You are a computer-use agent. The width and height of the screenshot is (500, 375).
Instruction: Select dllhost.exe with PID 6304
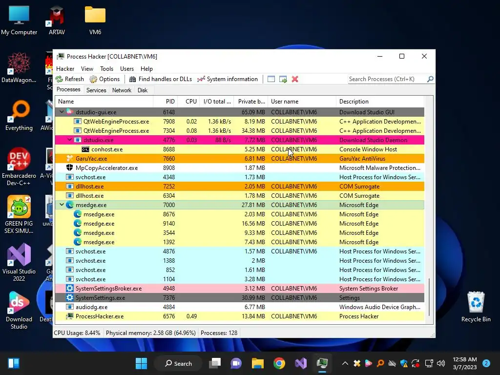(x=239, y=195)
